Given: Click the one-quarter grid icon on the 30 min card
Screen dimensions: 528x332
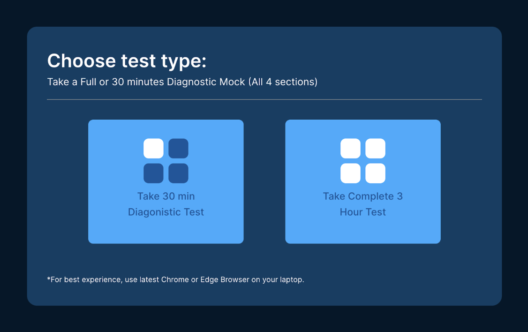Looking at the screenshot, I should click(166, 161).
